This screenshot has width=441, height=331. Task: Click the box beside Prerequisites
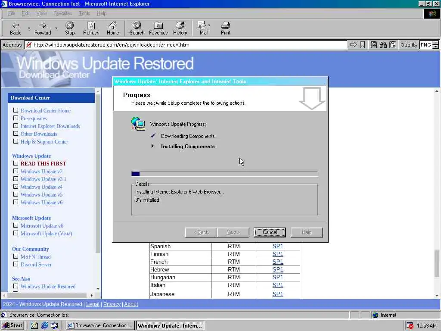click(16, 118)
